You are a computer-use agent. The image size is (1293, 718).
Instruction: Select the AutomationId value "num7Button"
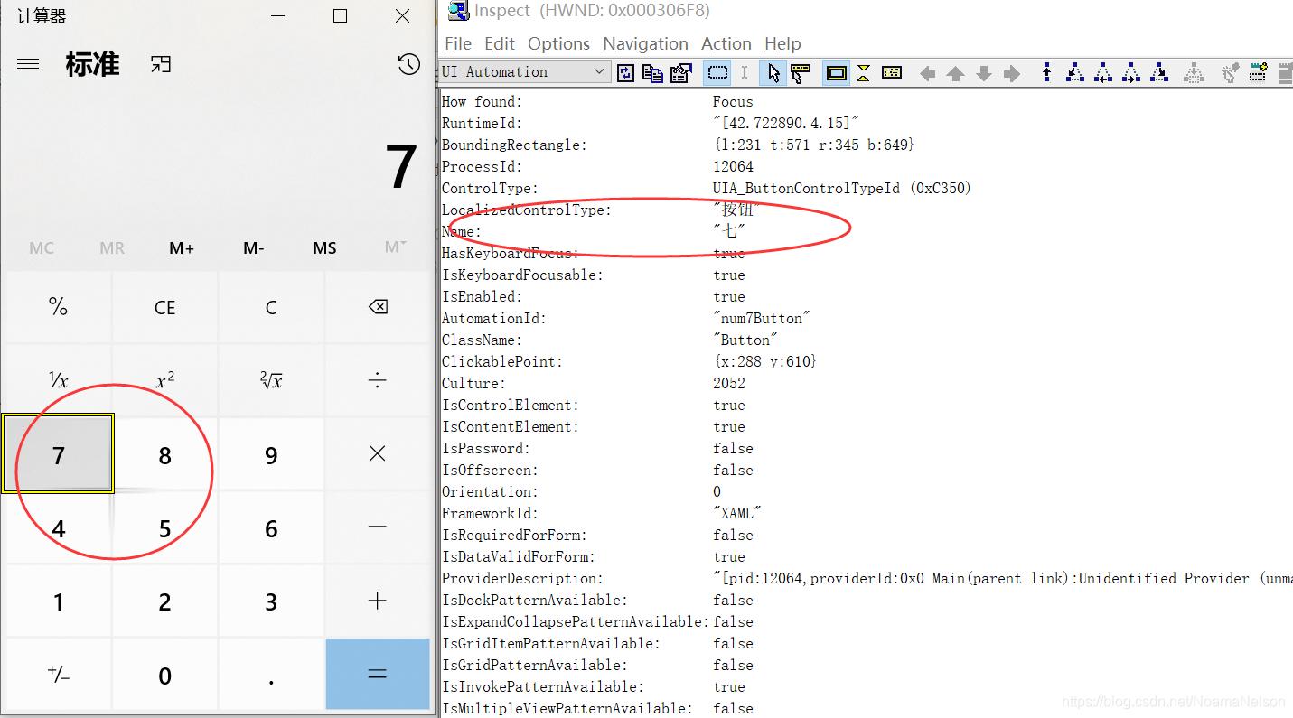(x=762, y=318)
